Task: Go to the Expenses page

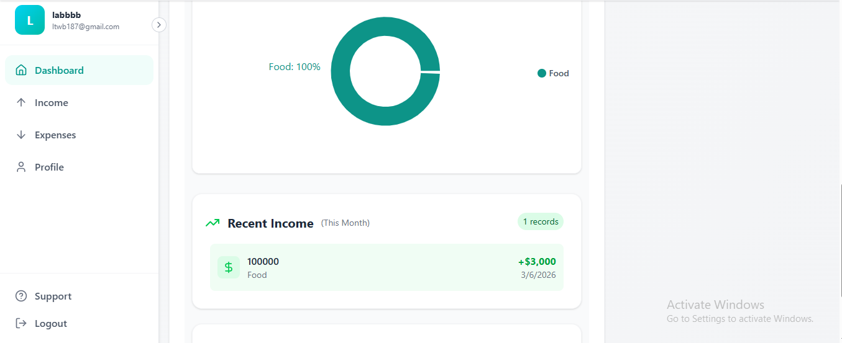Action: click(55, 135)
